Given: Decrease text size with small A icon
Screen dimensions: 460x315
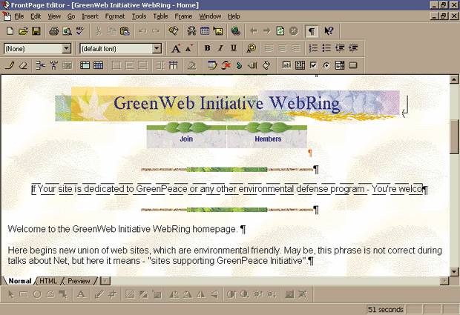Looking at the screenshot, I should tap(189, 48).
